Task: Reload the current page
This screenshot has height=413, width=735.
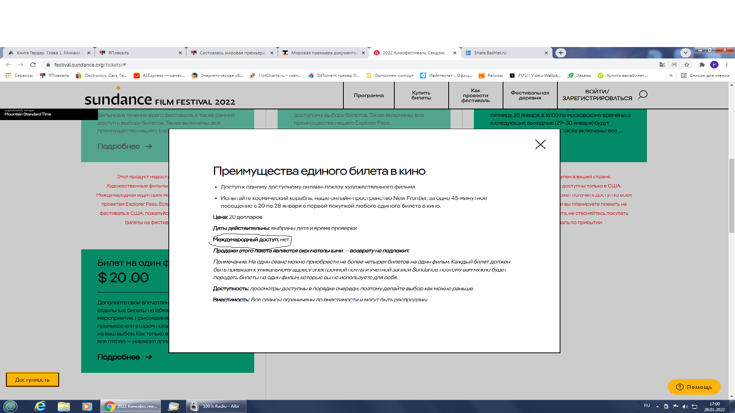Action: point(33,65)
